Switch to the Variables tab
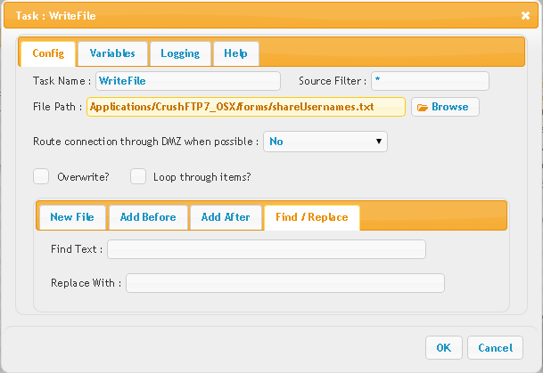Viewport: 543px width, 373px height. pyautogui.click(x=112, y=53)
